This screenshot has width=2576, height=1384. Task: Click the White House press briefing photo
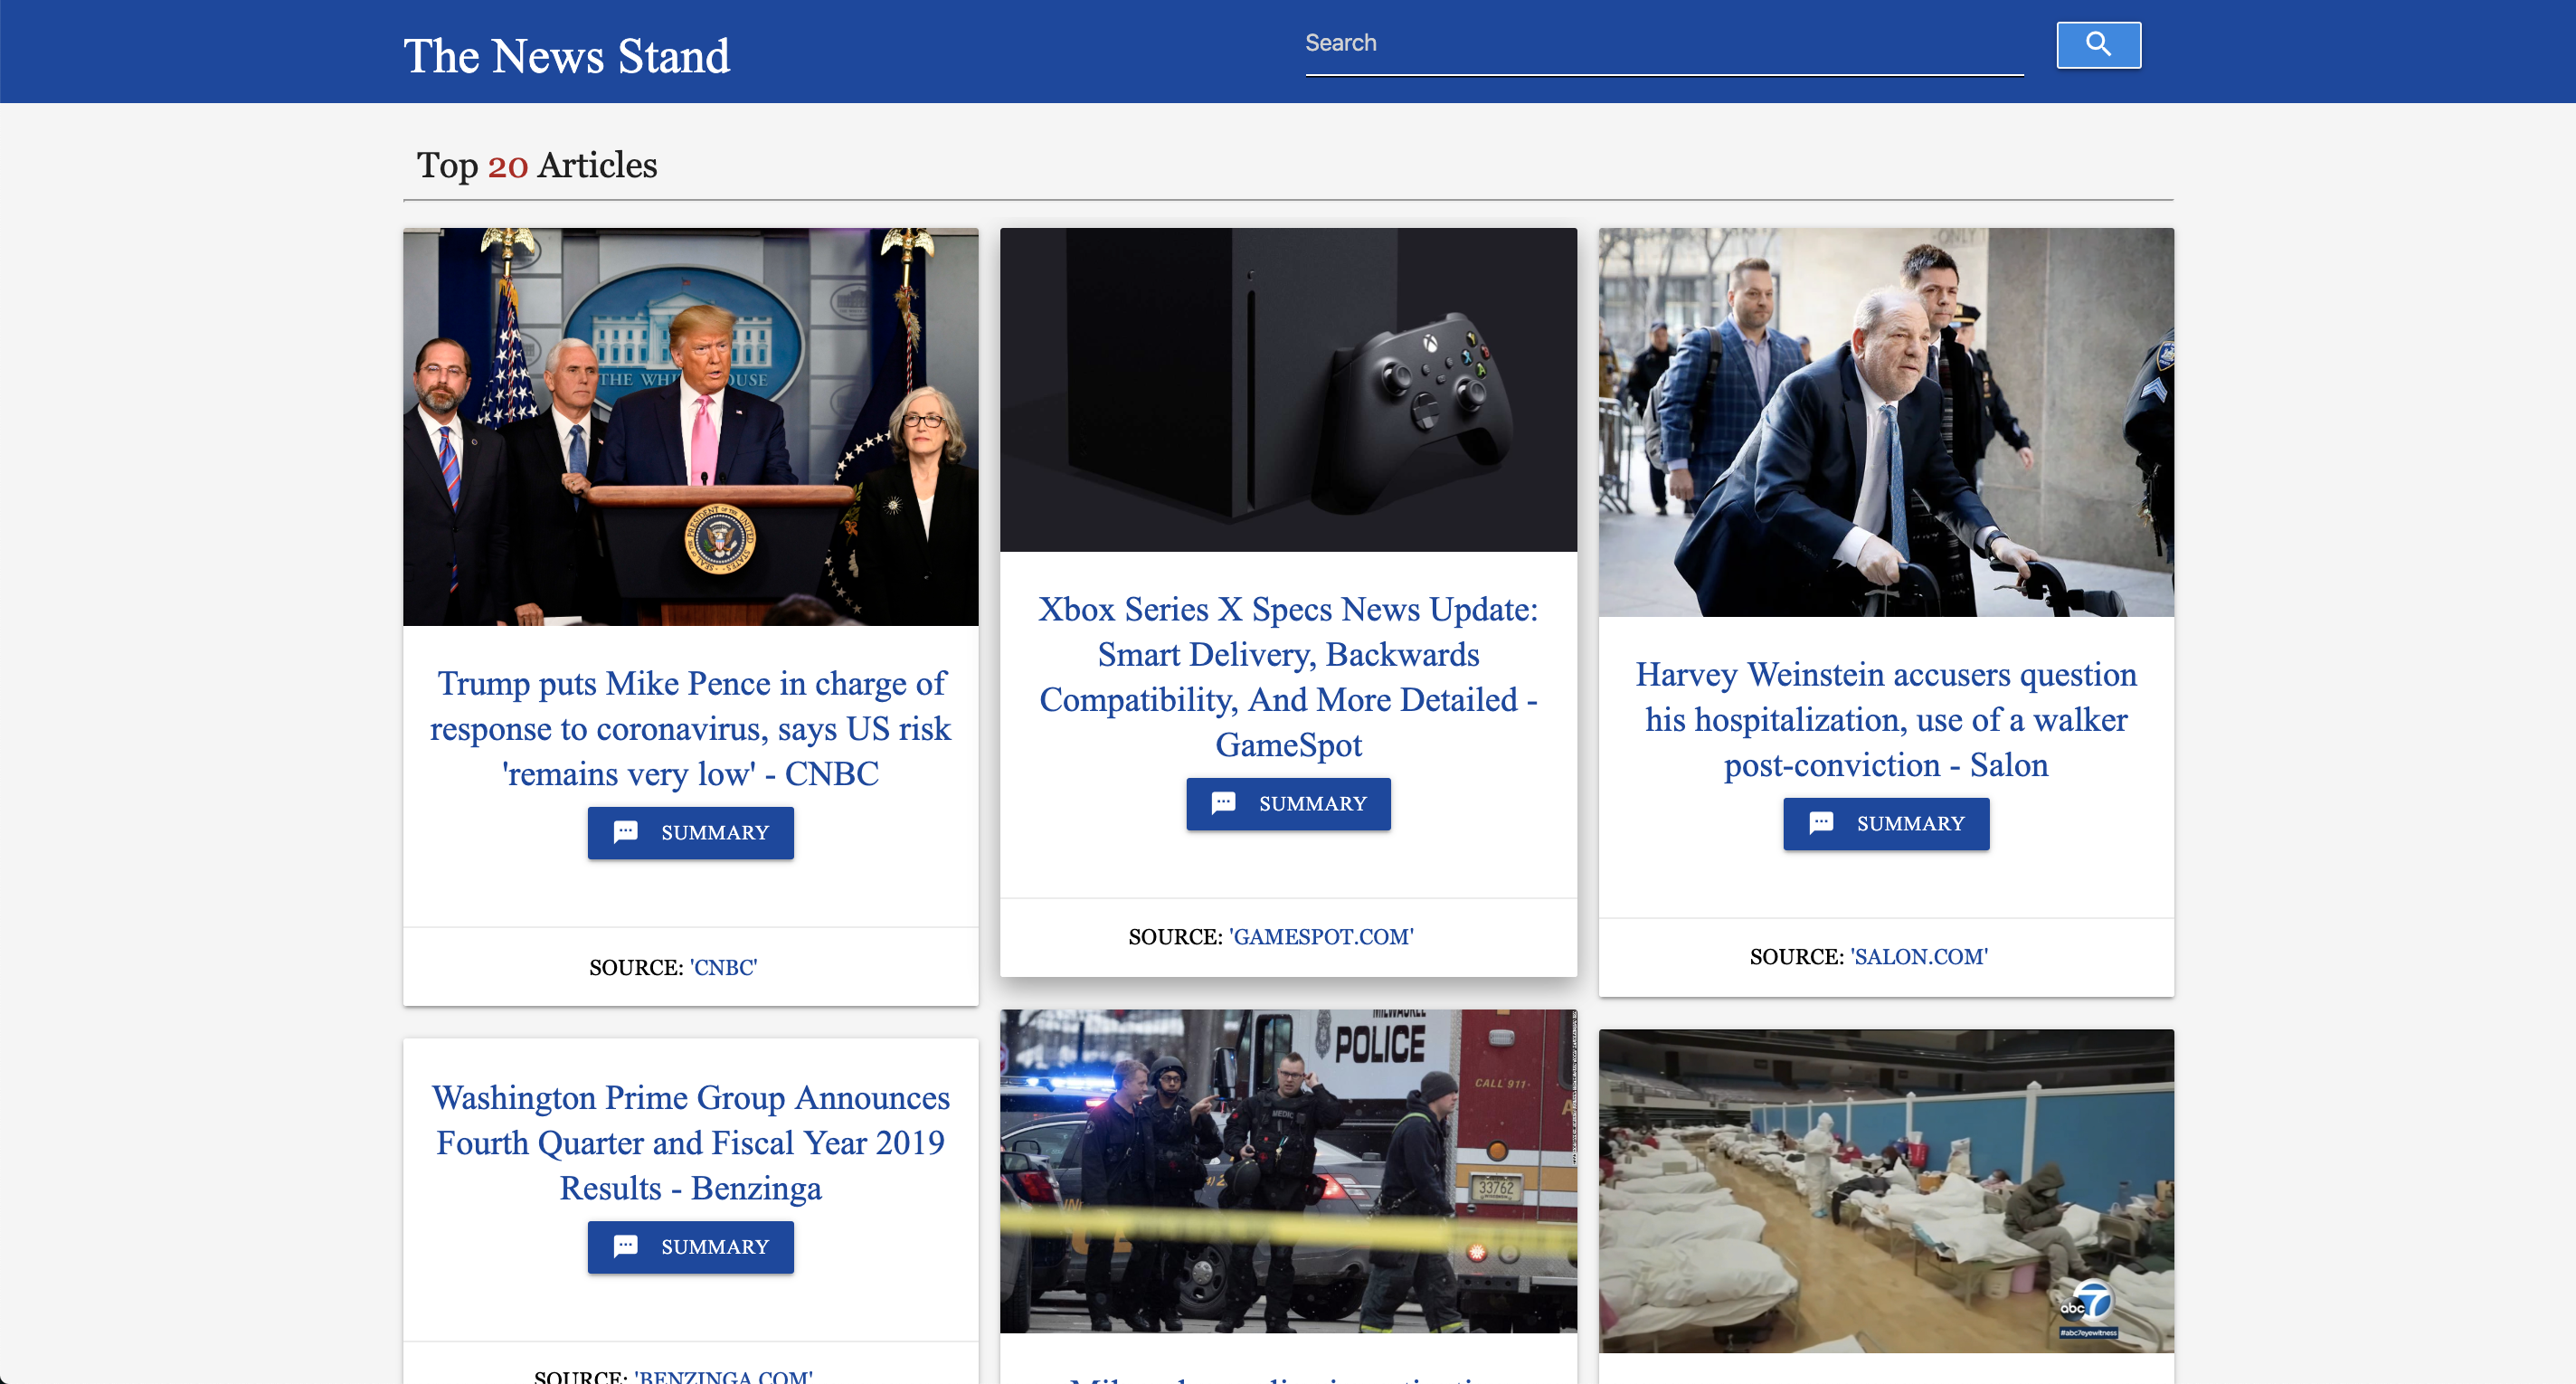click(690, 427)
